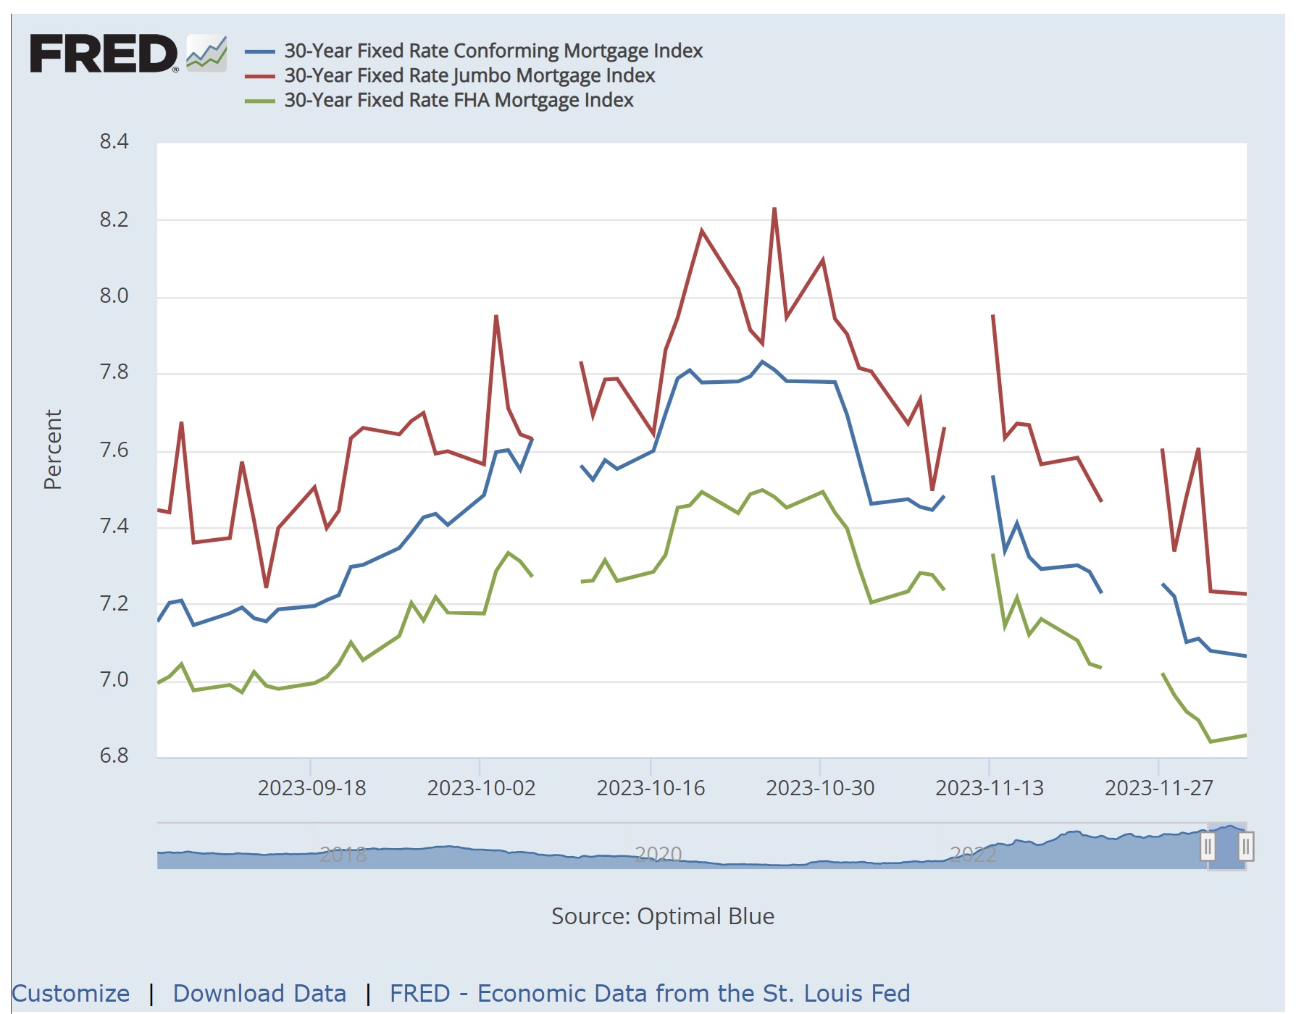The height and width of the screenshot is (1014, 1296).
Task: Grab the right handle of the range slider
Action: click(1246, 846)
